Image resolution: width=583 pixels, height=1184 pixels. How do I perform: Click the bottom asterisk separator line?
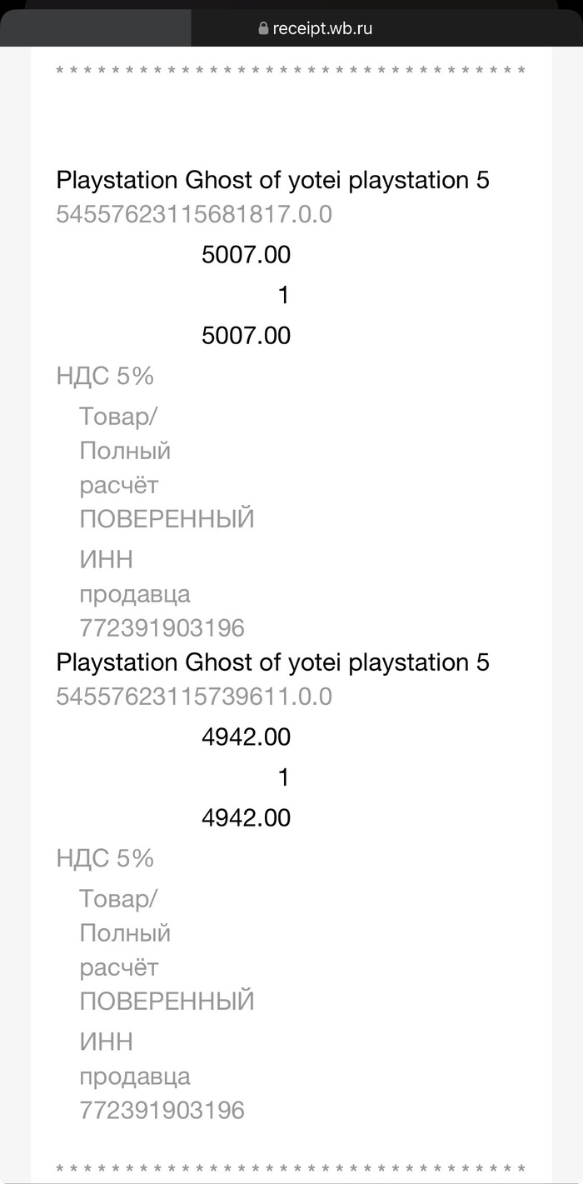pos(291,1169)
